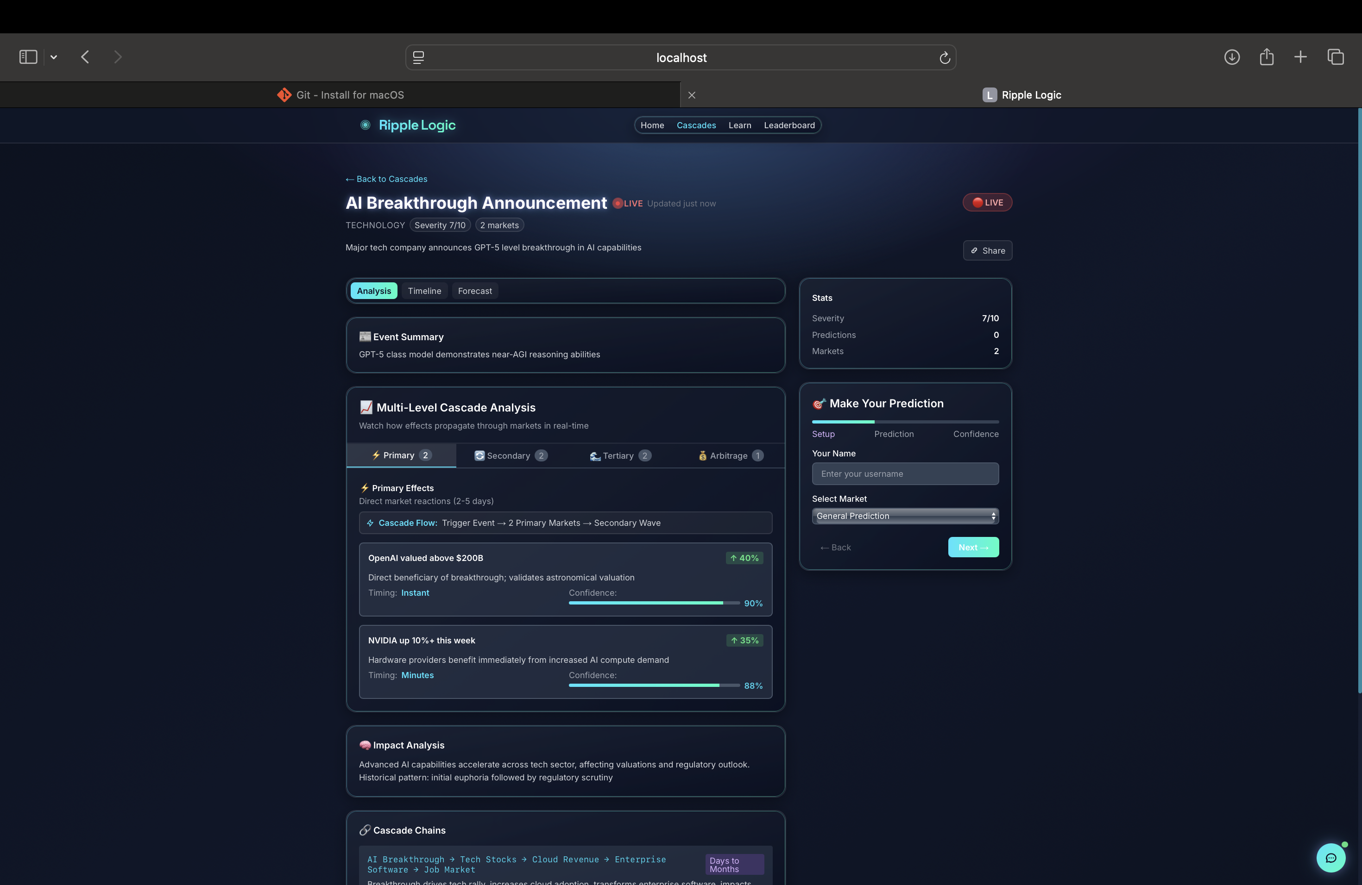Click the page reload icon
Image resolution: width=1362 pixels, height=885 pixels.
(x=944, y=58)
